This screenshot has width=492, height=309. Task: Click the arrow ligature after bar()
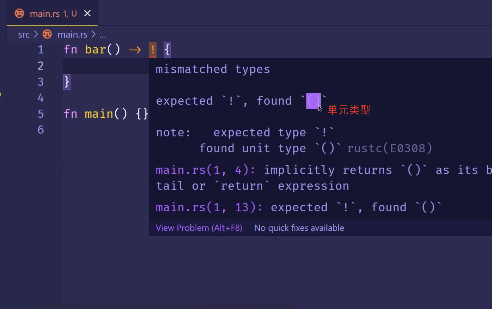pyautogui.click(x=135, y=50)
